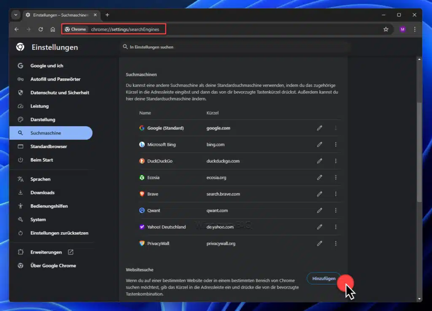This screenshot has width=432, height=311.
Task: Open the tab search dropdown arrow
Action: click(16, 15)
